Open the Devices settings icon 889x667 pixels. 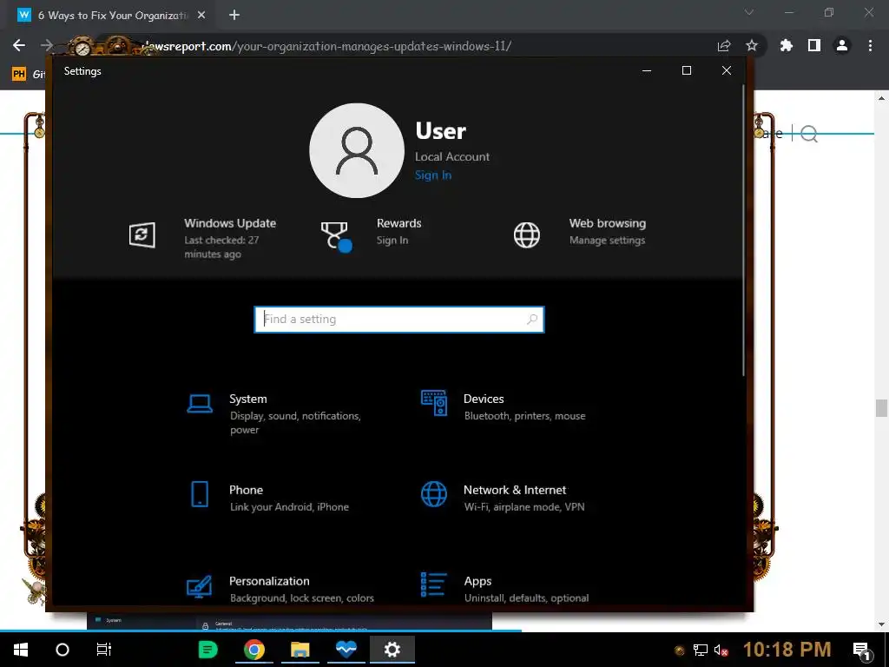coord(434,403)
